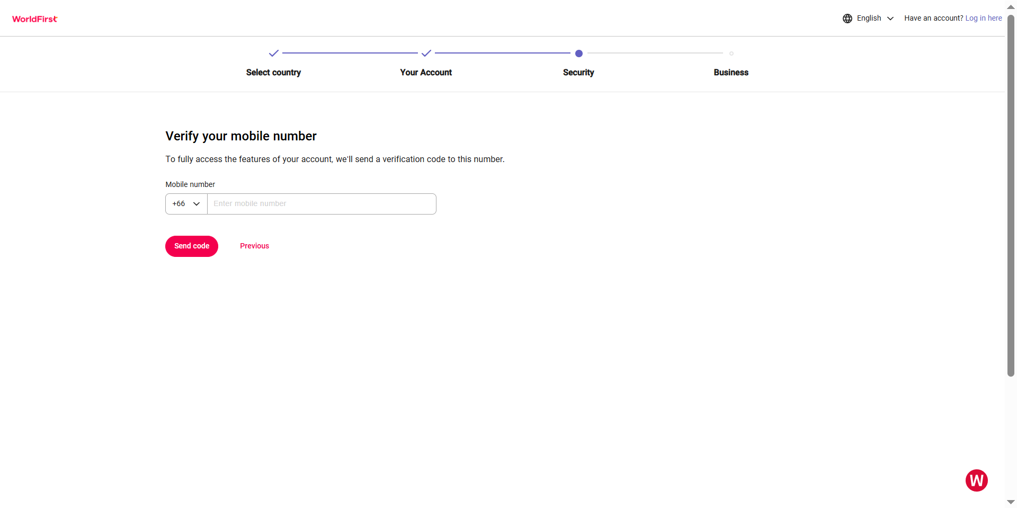Screen dimensions: 1017x508
Task: Select the Business step label
Action: pyautogui.click(x=731, y=73)
